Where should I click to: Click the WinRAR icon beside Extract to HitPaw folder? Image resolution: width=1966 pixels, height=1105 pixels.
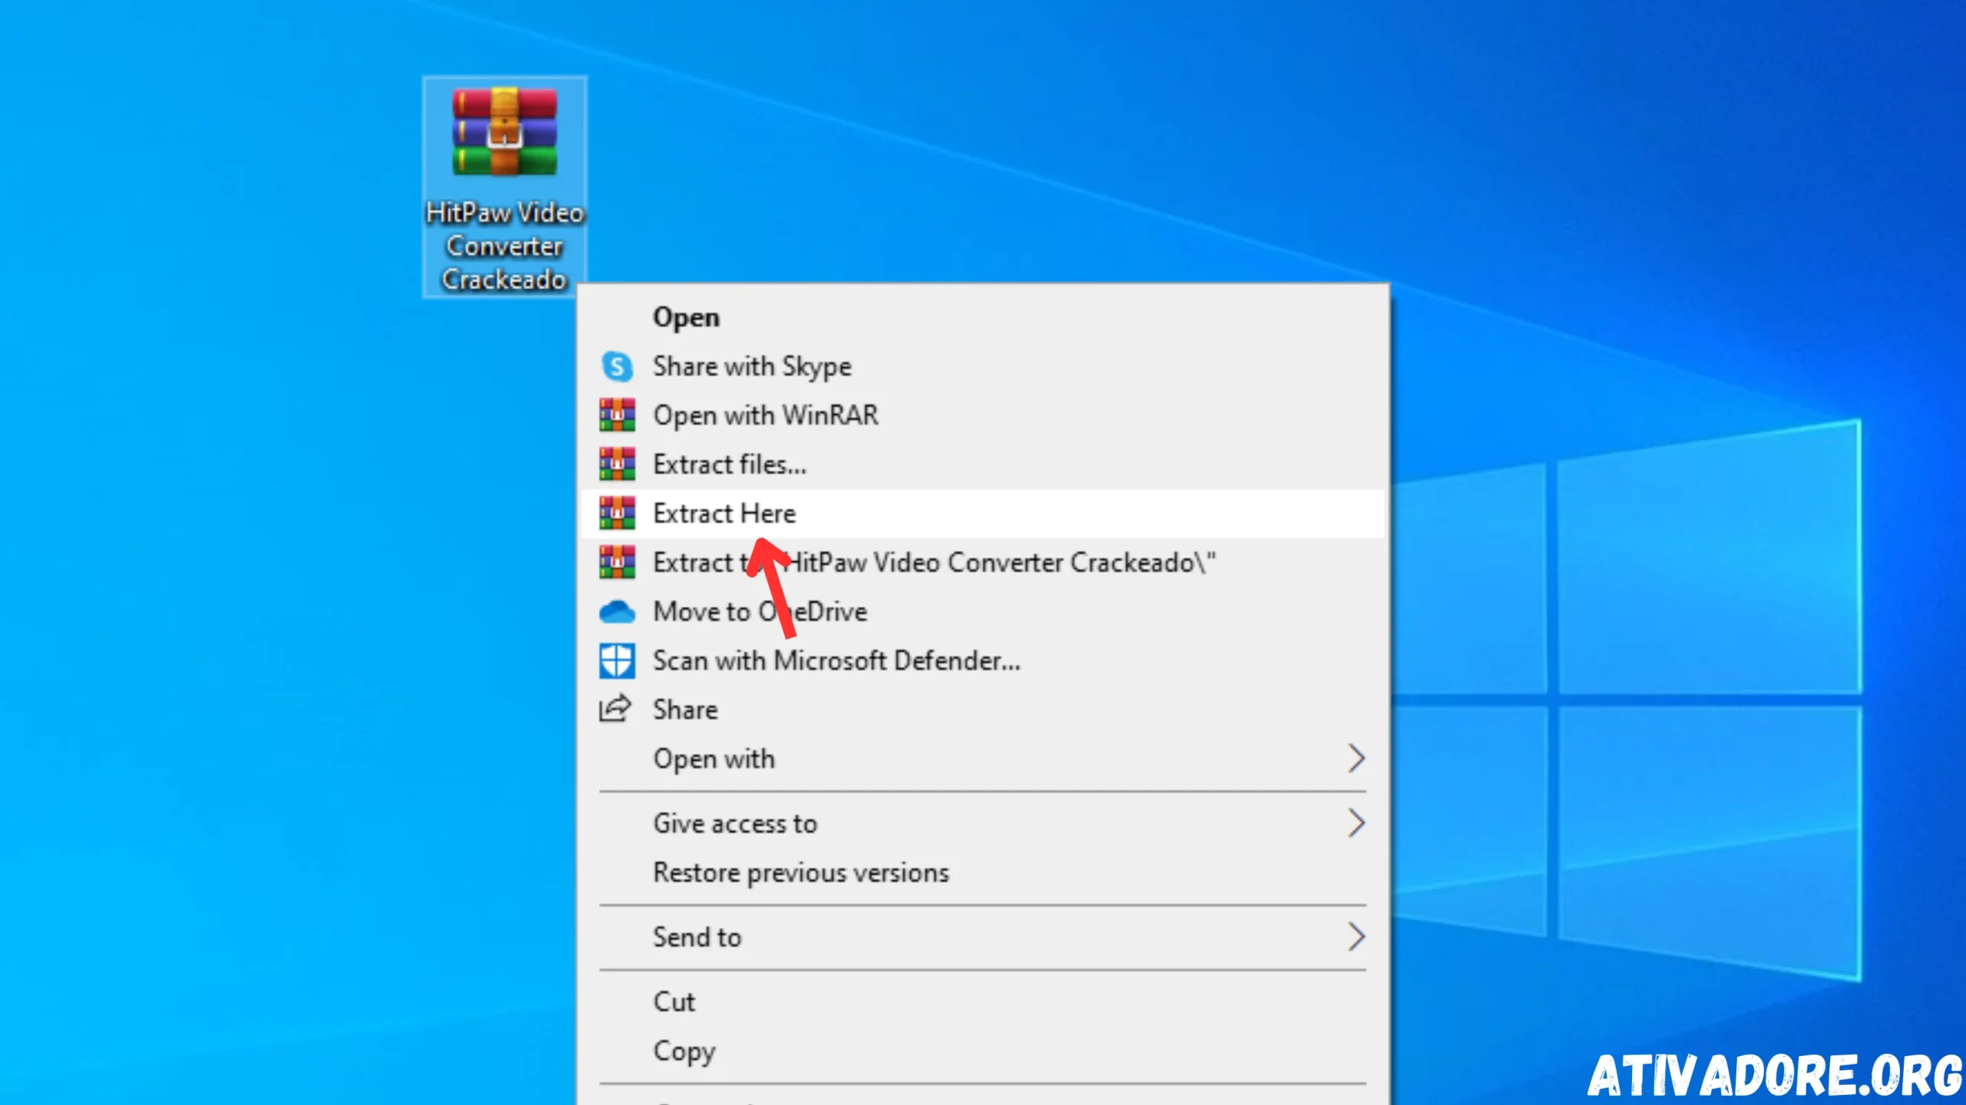click(617, 563)
